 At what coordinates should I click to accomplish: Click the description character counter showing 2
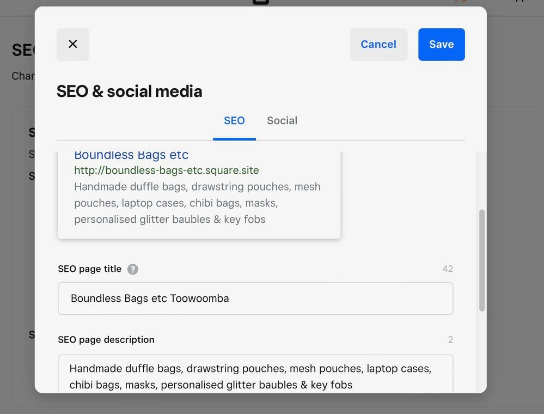click(x=450, y=340)
